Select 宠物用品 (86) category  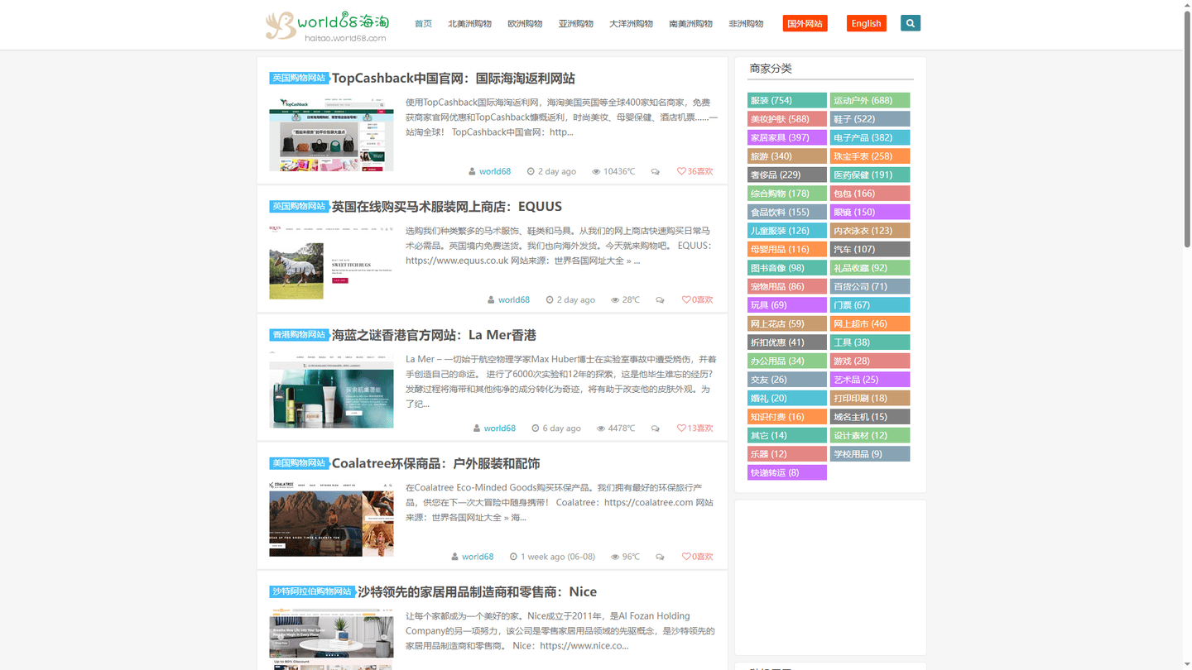(787, 286)
